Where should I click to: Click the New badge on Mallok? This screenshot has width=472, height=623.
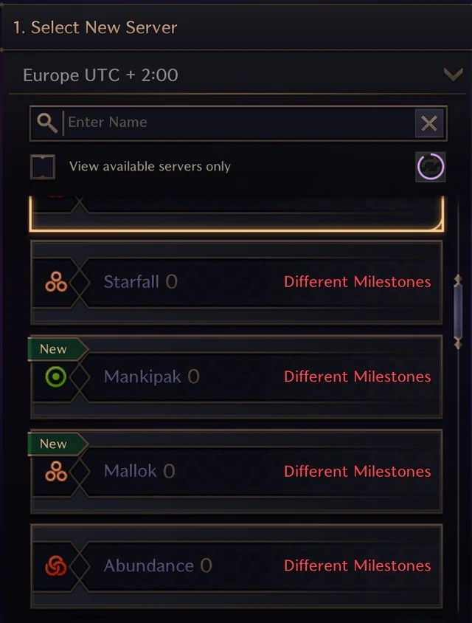[x=53, y=444]
